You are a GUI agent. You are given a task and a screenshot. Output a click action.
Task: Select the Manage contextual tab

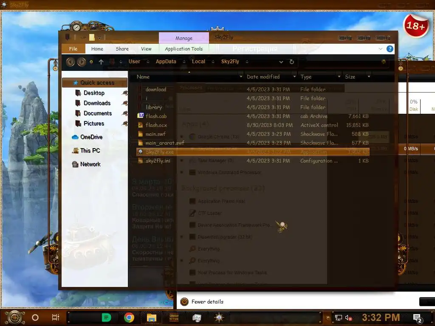tap(184, 38)
